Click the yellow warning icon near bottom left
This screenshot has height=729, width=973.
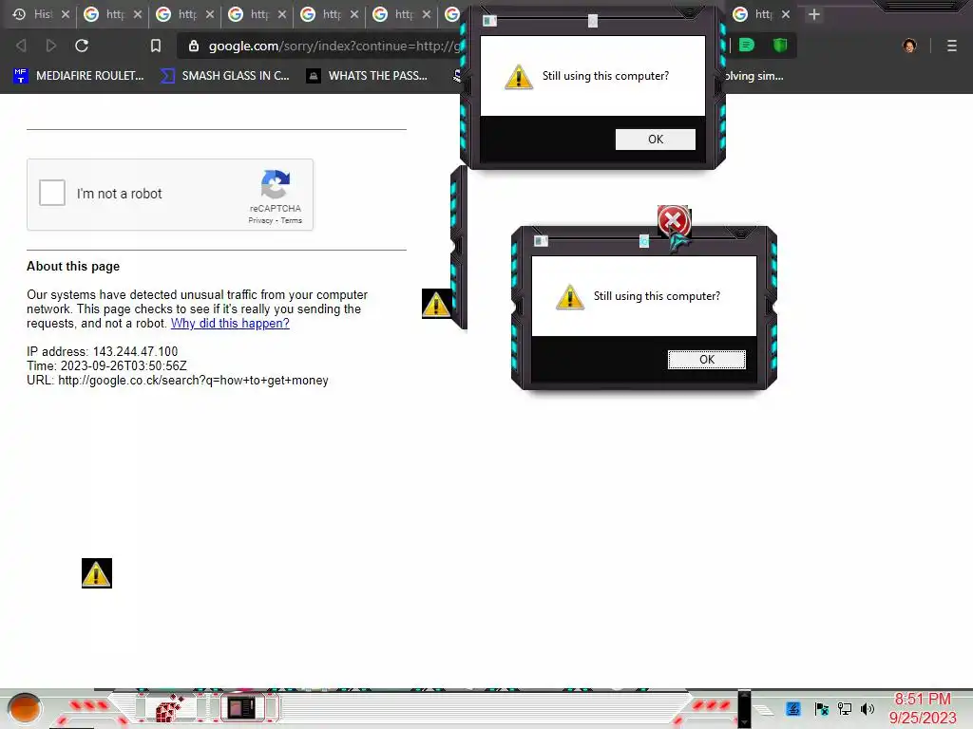click(x=97, y=573)
